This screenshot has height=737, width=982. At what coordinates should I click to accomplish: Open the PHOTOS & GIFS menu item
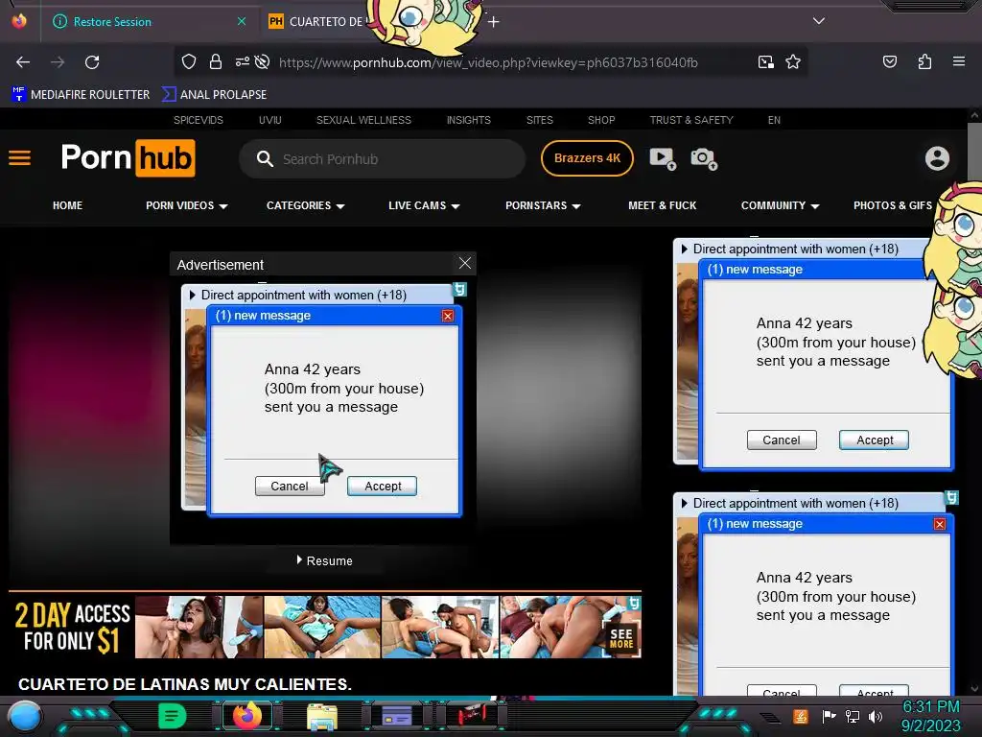tap(893, 205)
